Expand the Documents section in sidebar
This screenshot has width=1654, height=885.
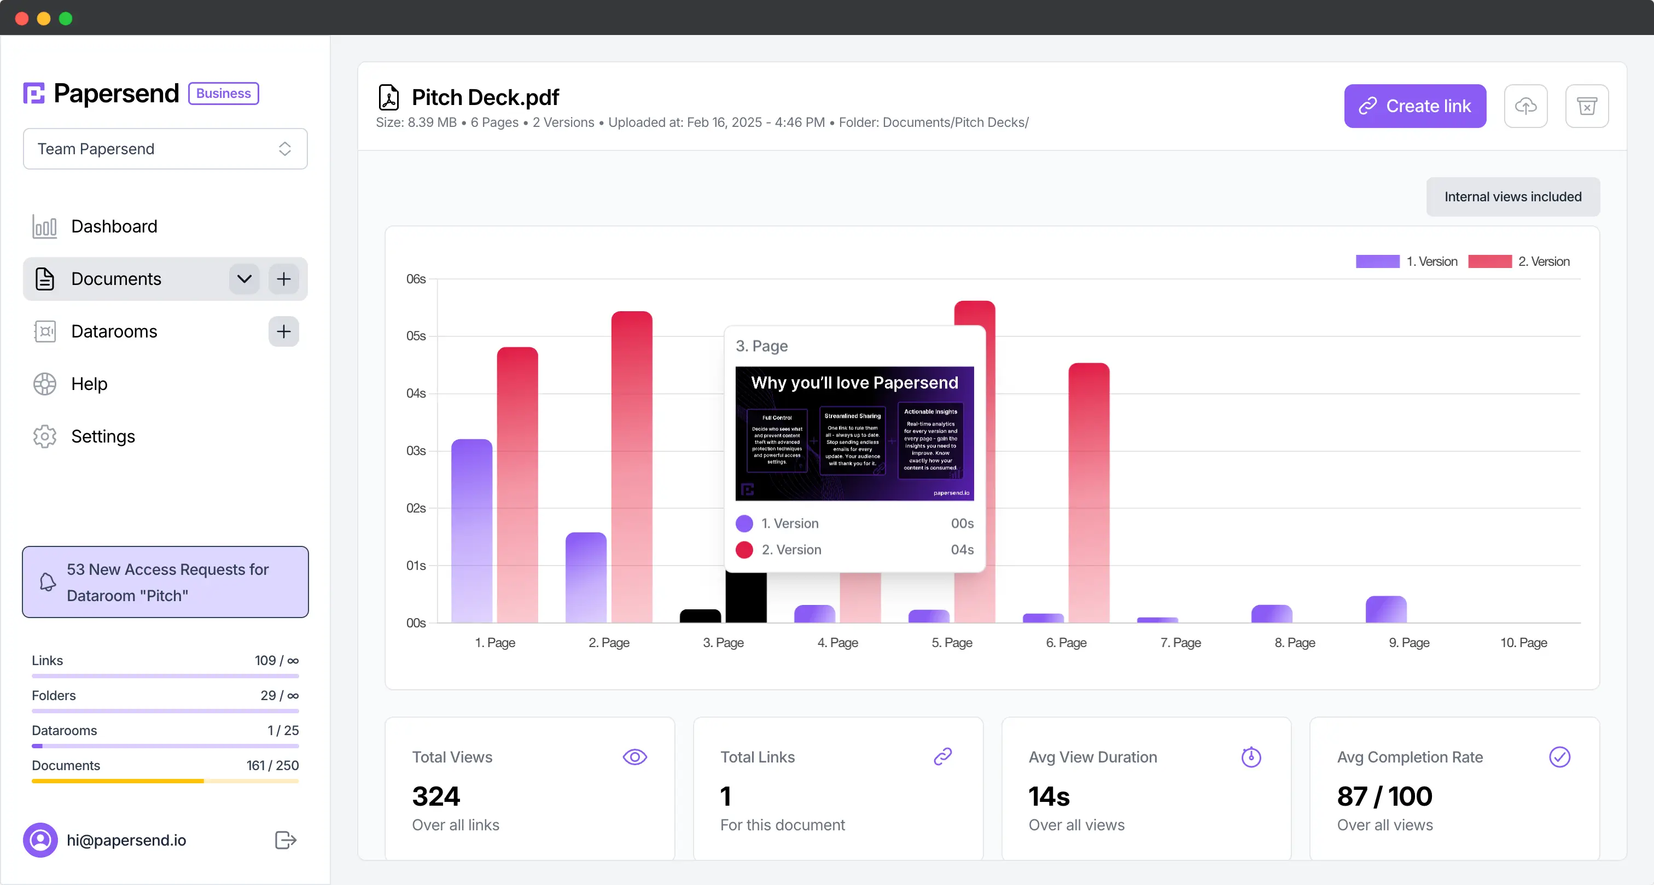245,279
